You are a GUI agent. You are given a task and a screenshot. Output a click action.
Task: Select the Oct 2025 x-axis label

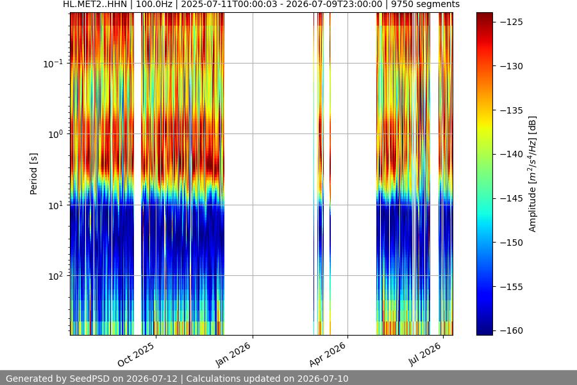pos(136,354)
